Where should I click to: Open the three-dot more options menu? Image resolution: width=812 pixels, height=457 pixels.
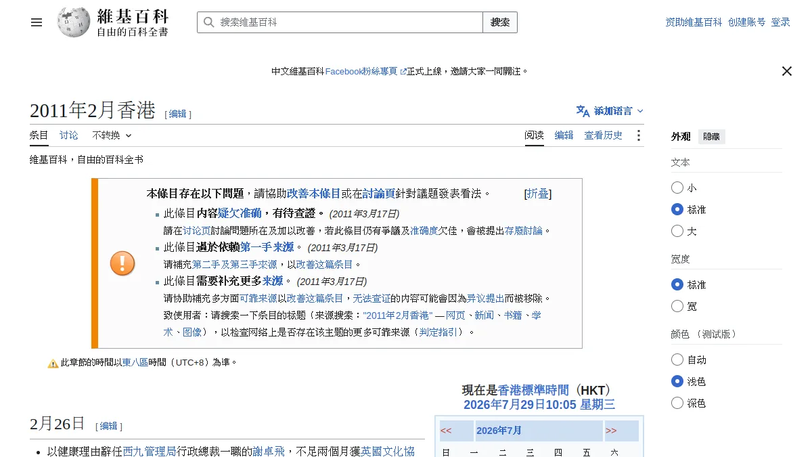pyautogui.click(x=638, y=135)
